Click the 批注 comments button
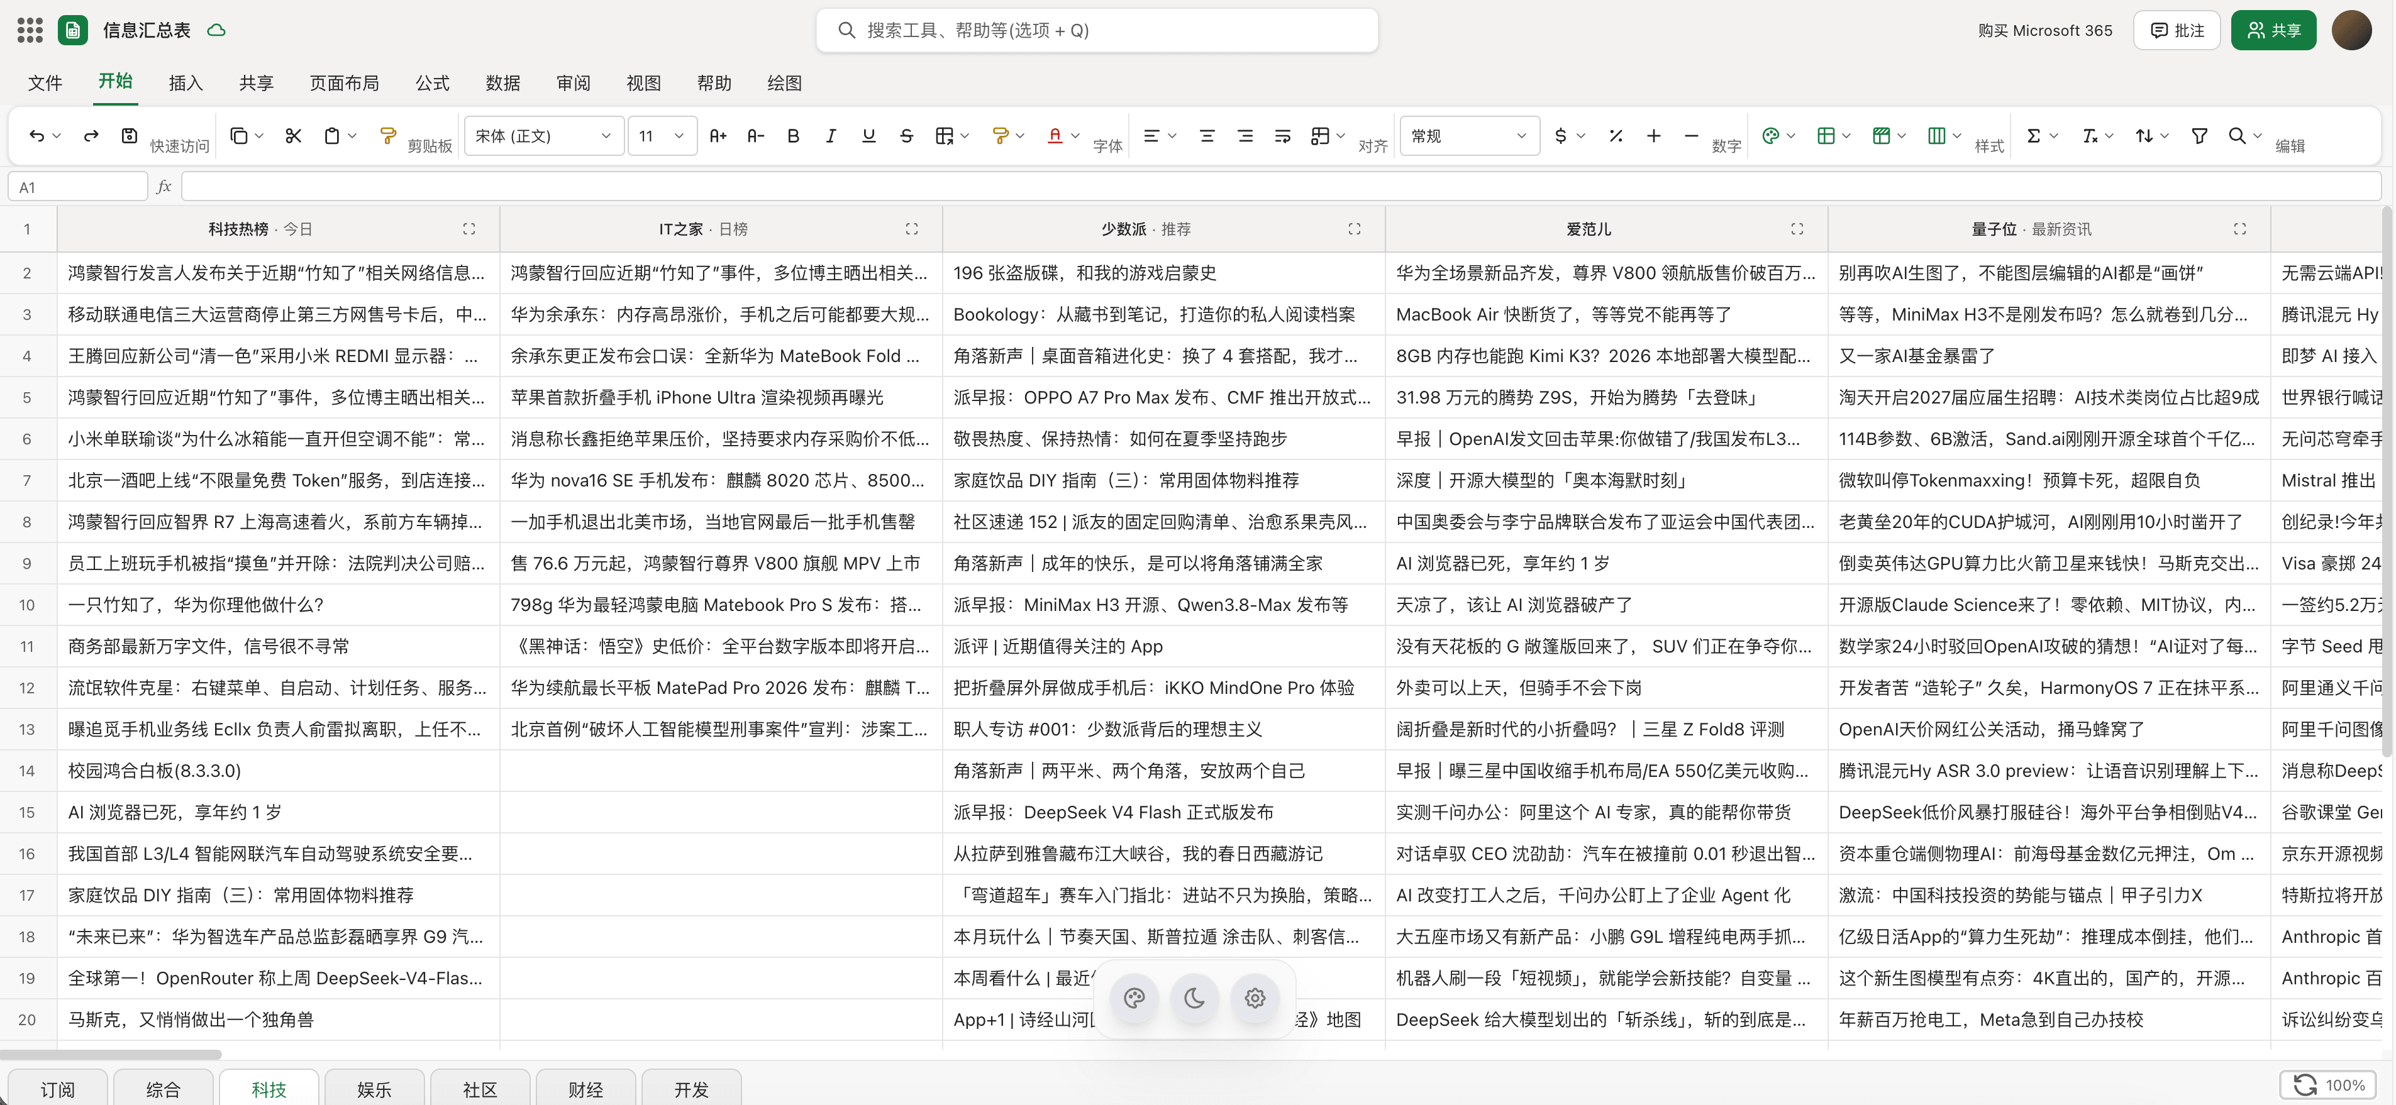Image resolution: width=2396 pixels, height=1105 pixels. pyautogui.click(x=2177, y=30)
